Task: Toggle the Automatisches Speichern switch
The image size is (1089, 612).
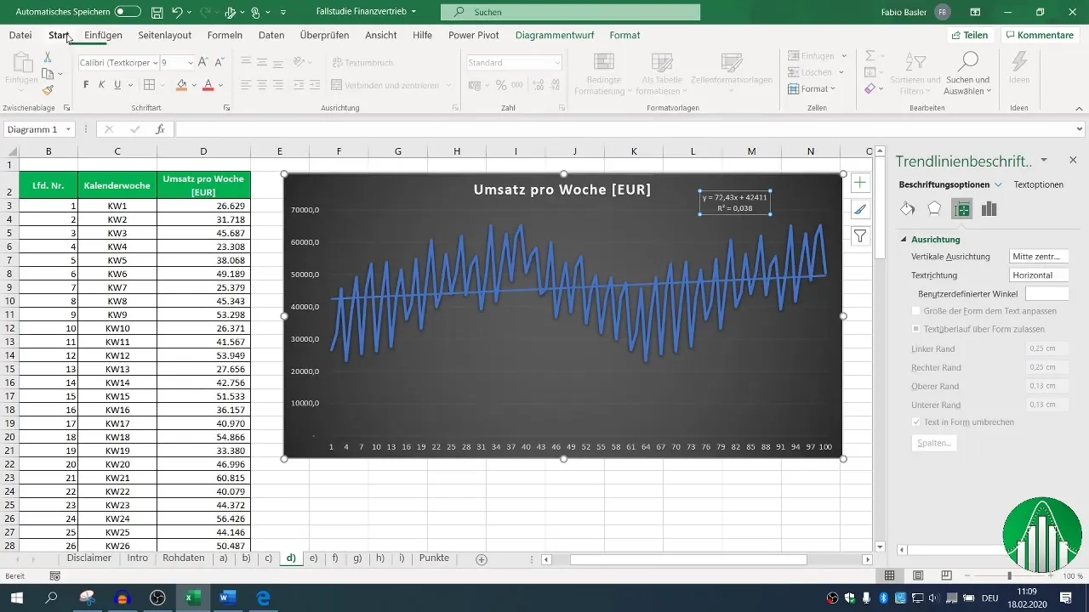Action: coord(128,12)
